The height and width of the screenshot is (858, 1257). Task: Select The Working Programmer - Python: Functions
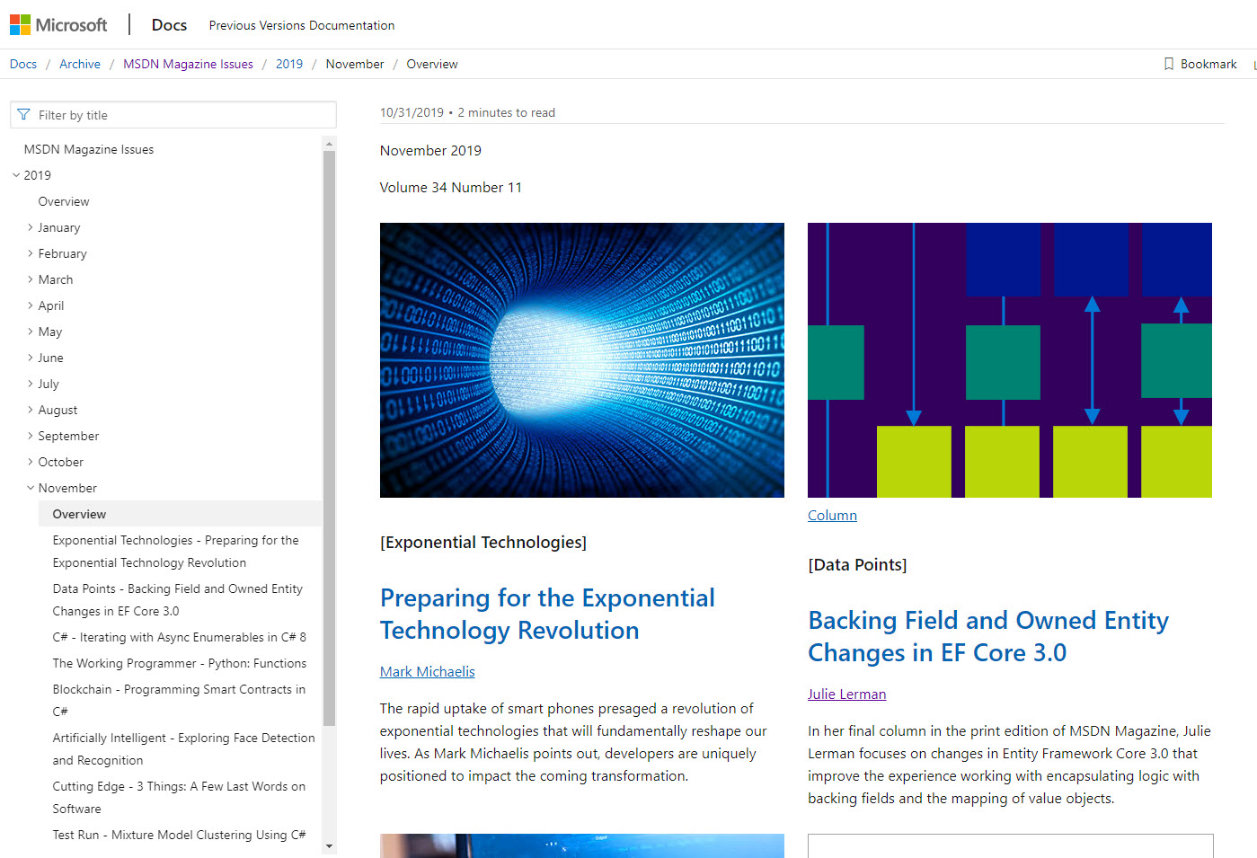coord(180,663)
